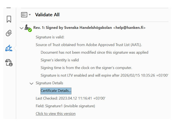The width and height of the screenshot is (173, 126).
Task: Open the Bookmarks panel icon
Action: click(9, 19)
